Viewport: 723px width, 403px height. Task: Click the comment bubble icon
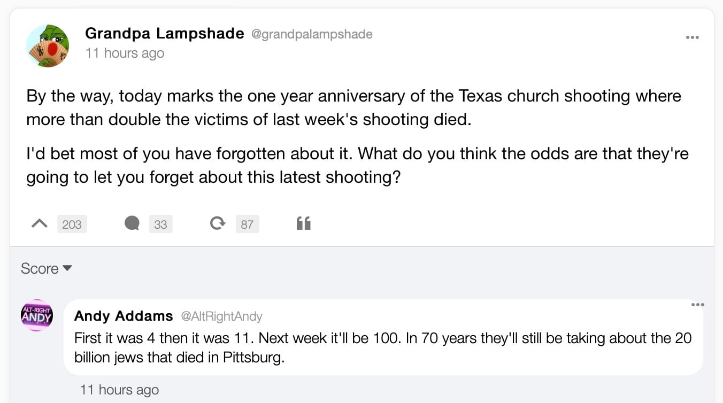tap(132, 223)
